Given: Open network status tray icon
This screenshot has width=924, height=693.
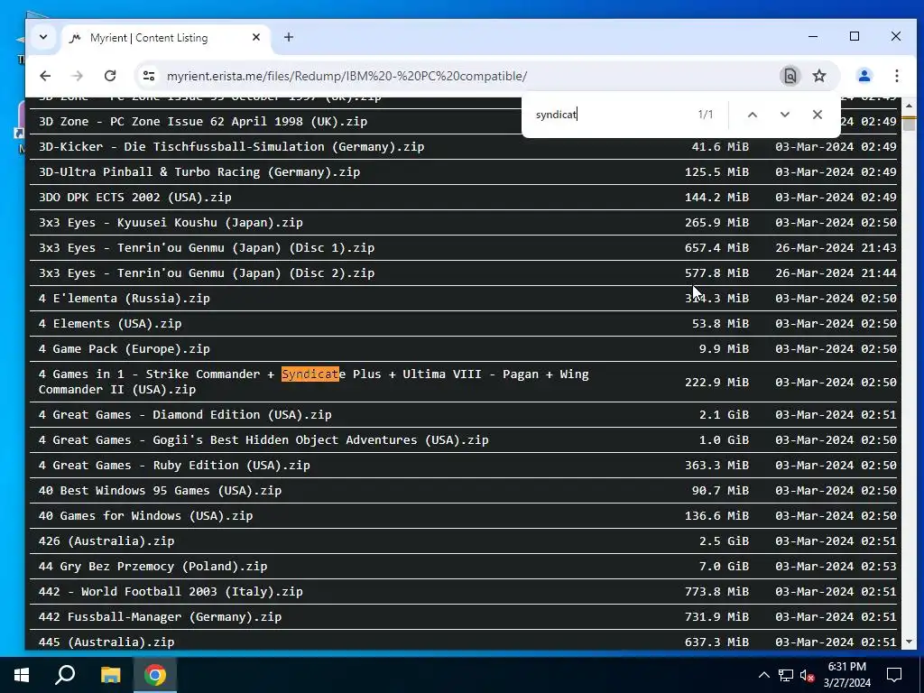Looking at the screenshot, I should pos(786,675).
